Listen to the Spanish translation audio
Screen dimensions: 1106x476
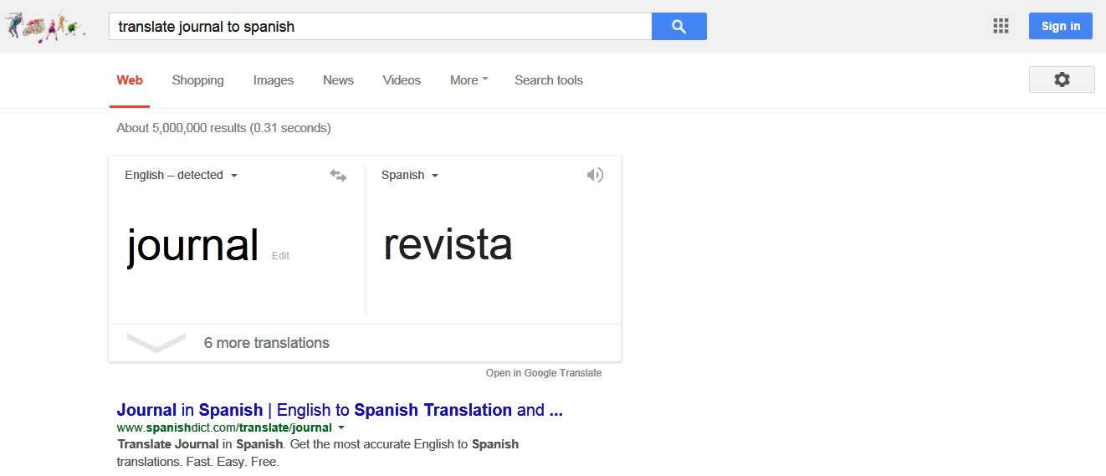pyautogui.click(x=595, y=175)
